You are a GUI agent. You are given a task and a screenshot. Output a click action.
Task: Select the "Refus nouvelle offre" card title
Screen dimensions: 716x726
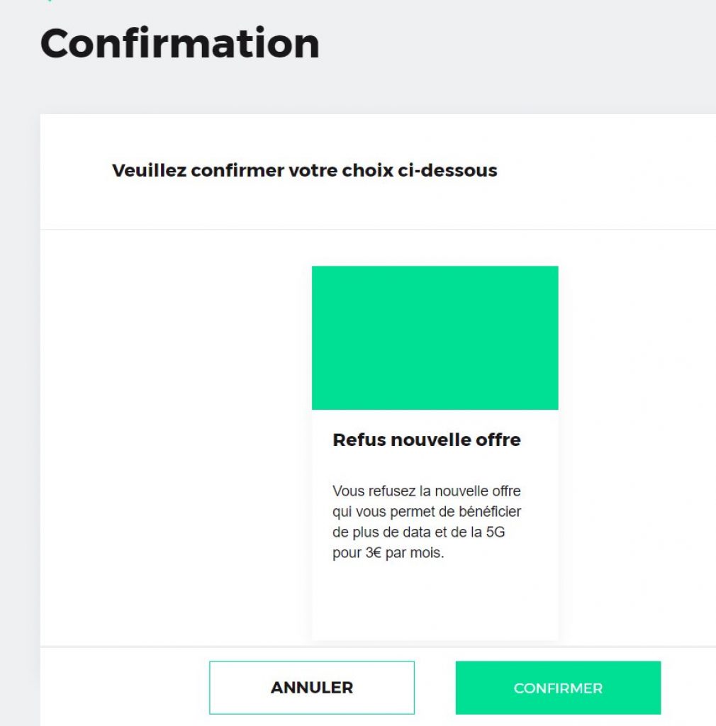pyautogui.click(x=426, y=440)
